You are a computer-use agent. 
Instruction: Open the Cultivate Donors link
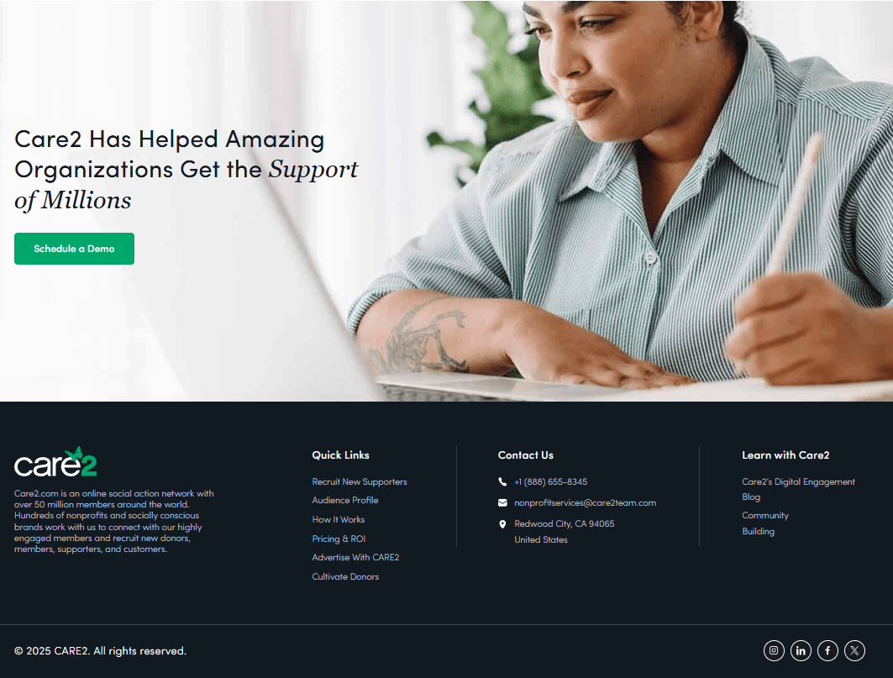(345, 576)
